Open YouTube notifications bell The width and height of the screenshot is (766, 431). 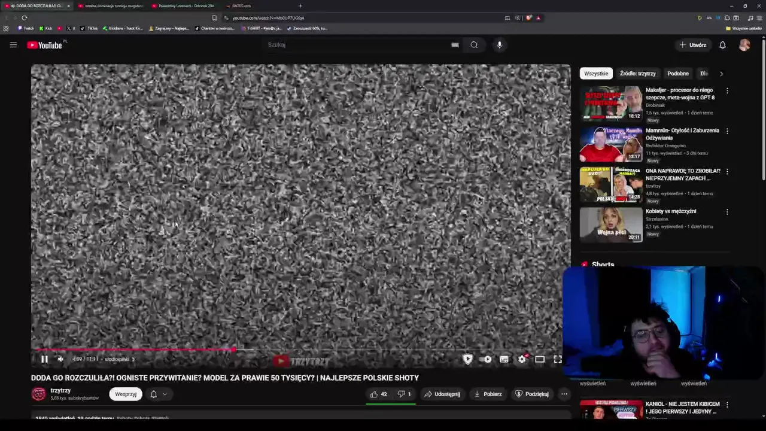click(x=722, y=45)
